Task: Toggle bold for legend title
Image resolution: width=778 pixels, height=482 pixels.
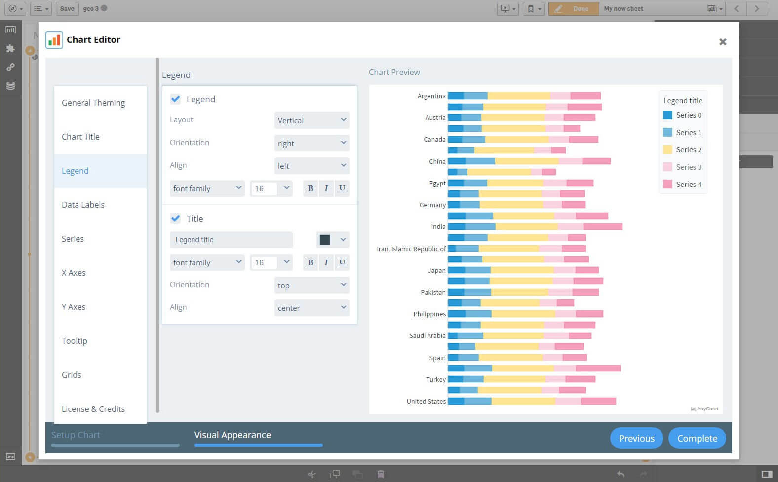Action: [311, 262]
